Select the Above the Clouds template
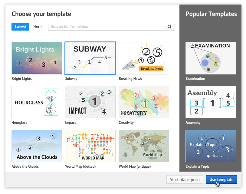The height and width of the screenshot is (194, 246). [x=37, y=146]
